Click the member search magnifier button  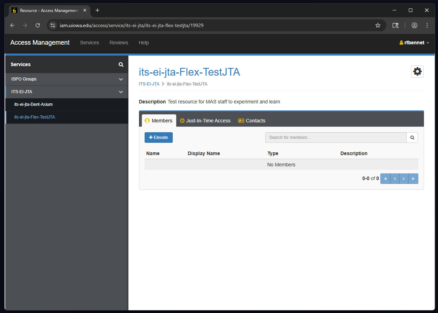(412, 138)
